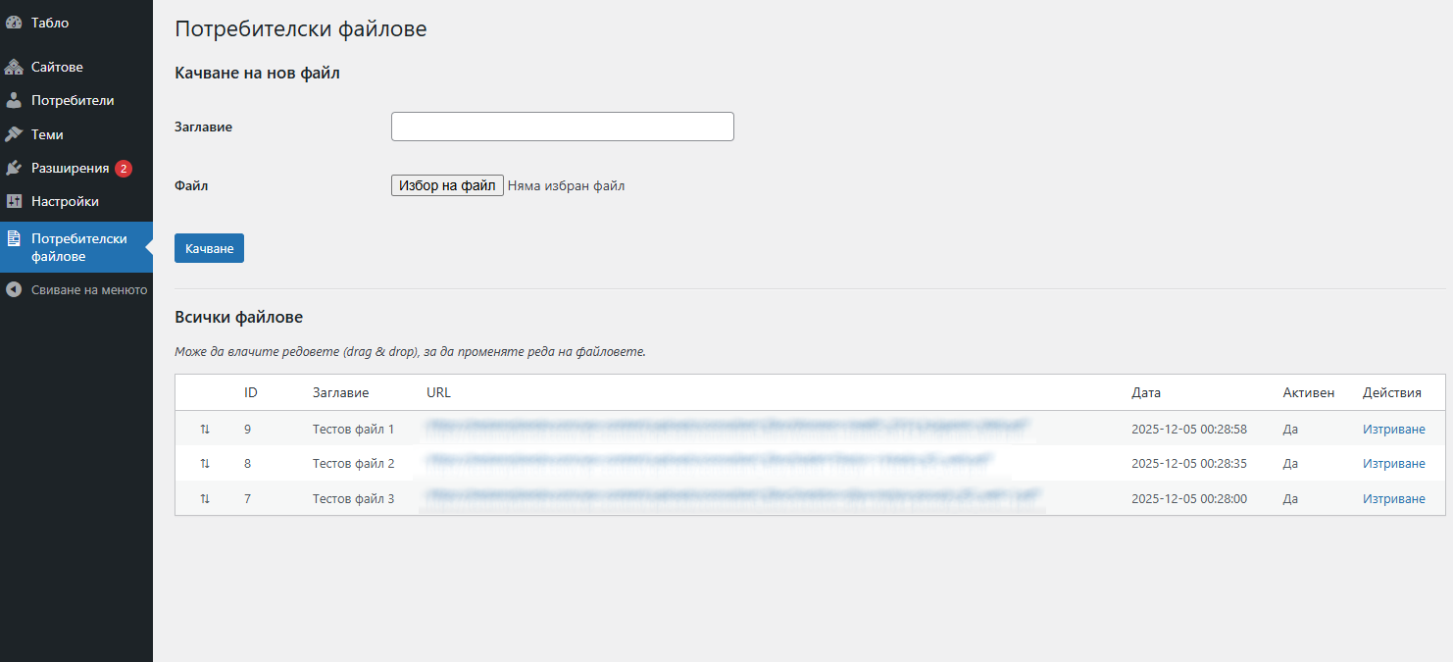
Task: Click the Настройки settings icon
Action: tap(14, 202)
